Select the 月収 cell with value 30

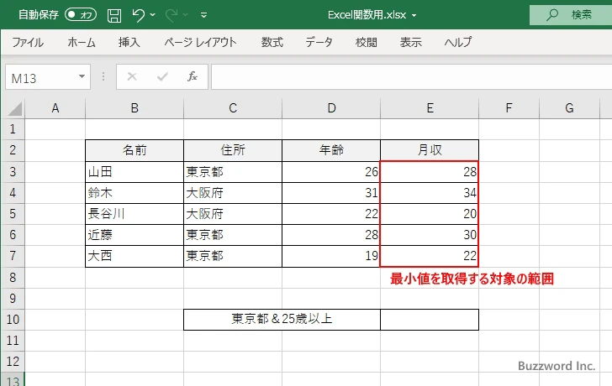[x=430, y=235]
